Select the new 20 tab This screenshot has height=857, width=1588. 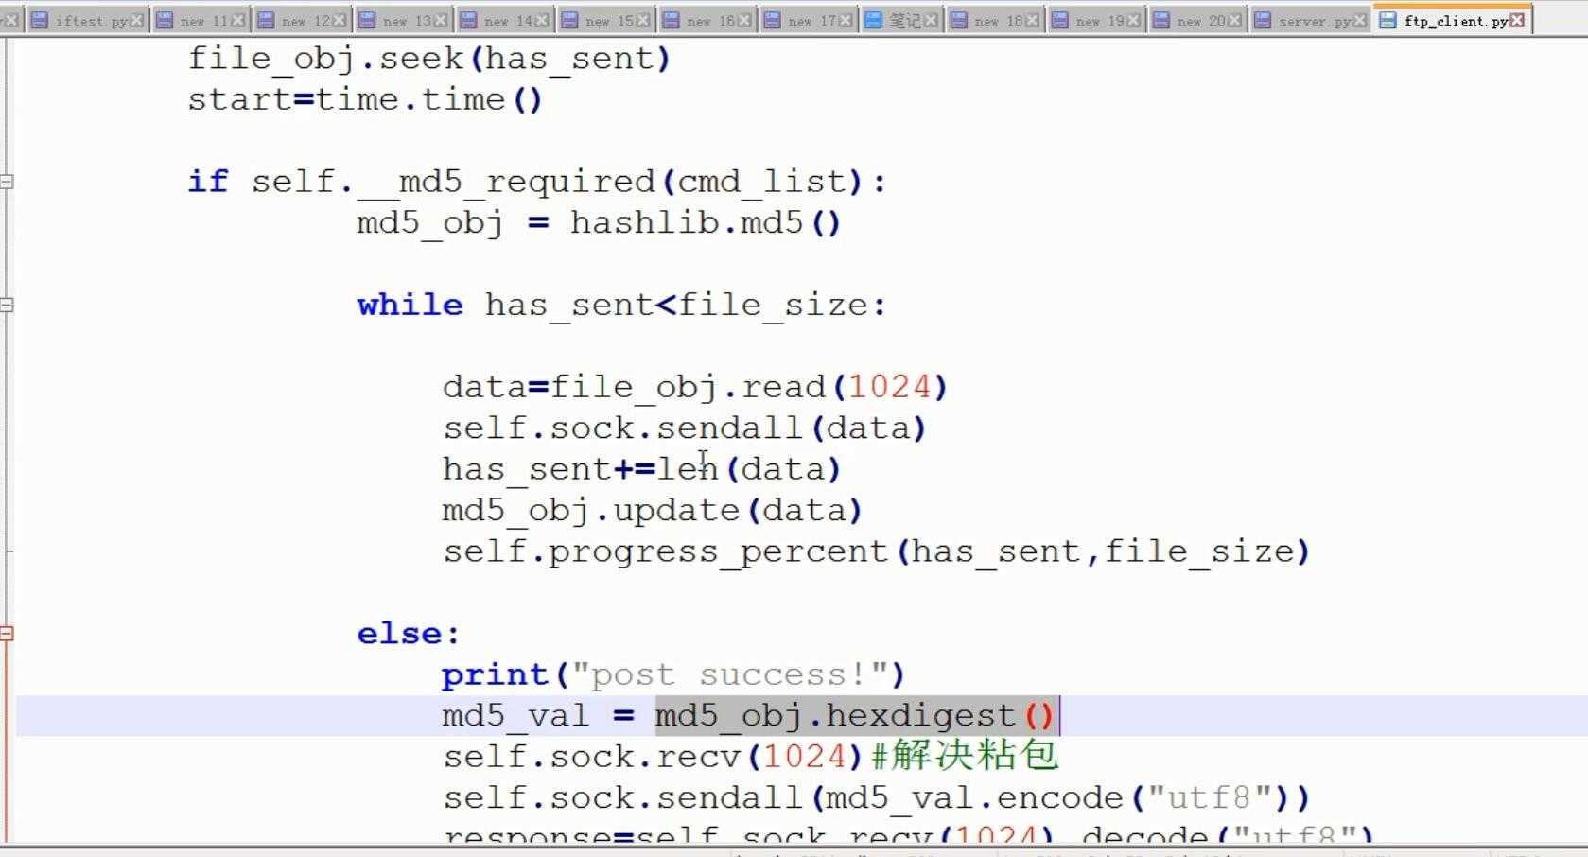pos(1198,21)
